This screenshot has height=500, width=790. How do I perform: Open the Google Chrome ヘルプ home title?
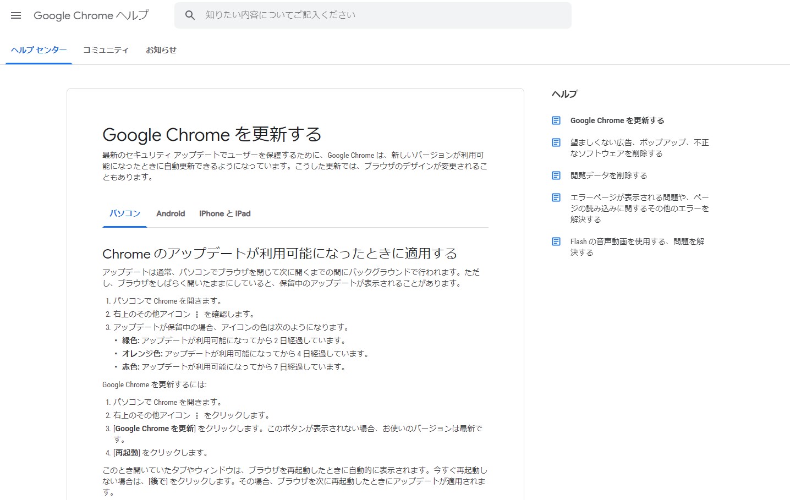pyautogui.click(x=91, y=15)
